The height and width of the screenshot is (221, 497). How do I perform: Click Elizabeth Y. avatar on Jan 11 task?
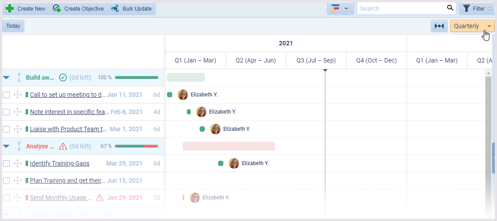tap(183, 95)
